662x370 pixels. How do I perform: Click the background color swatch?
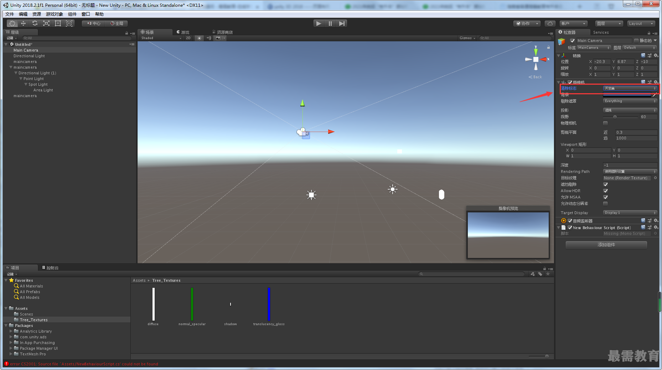coord(627,95)
